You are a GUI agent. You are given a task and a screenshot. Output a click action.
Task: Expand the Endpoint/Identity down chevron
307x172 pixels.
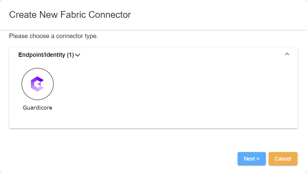pyautogui.click(x=77, y=55)
